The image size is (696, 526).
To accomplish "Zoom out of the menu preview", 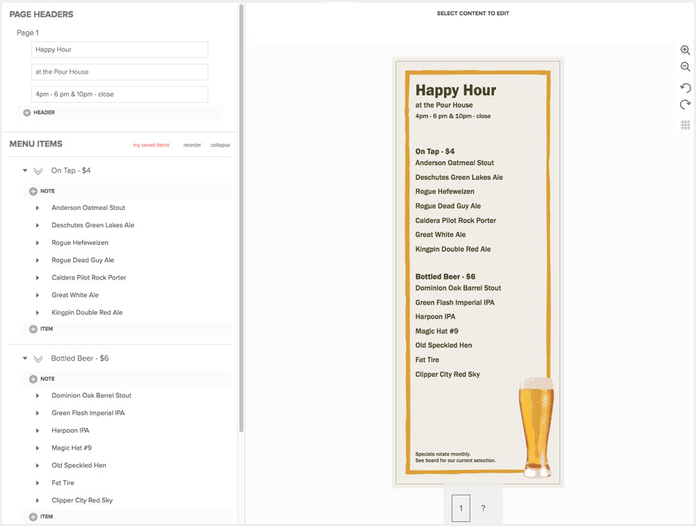I will click(x=686, y=67).
